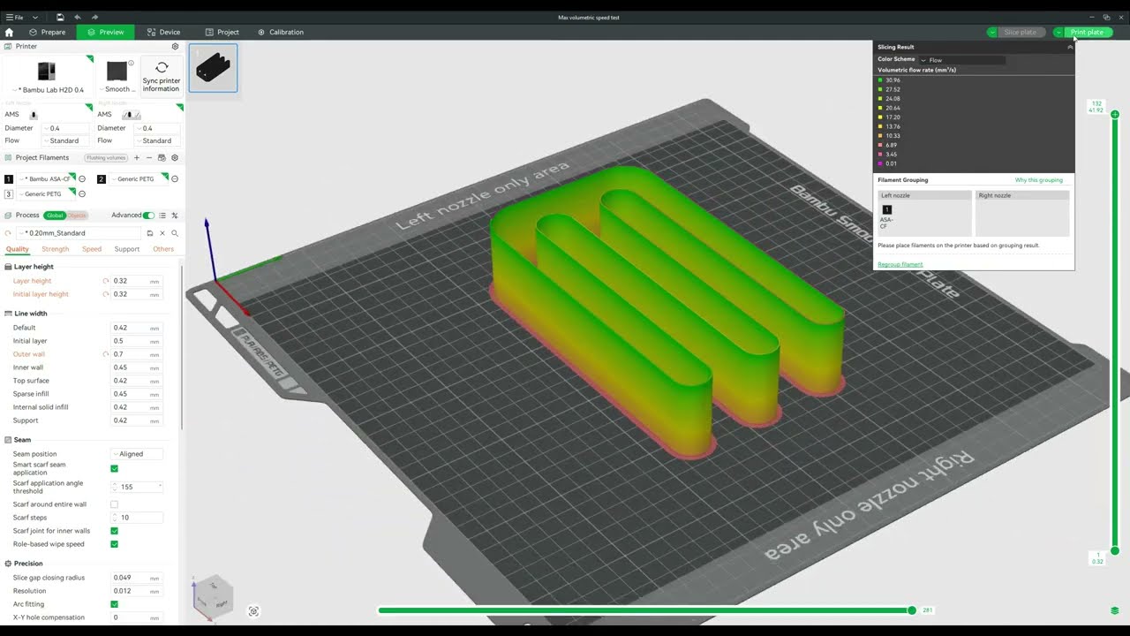Viewport: 1130px width, 636px height.
Task: Click the layers icon at bottom right
Action: [x=1115, y=610]
